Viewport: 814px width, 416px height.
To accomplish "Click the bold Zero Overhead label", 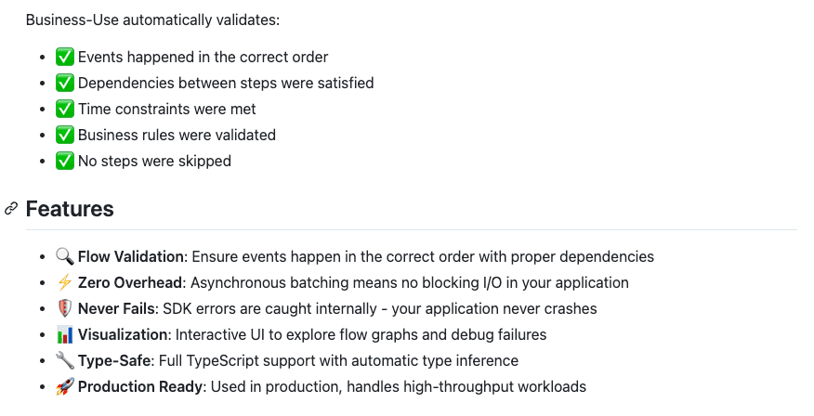I will [129, 282].
